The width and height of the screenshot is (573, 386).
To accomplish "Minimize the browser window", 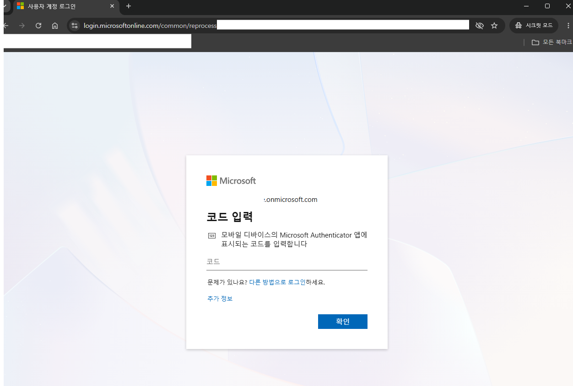I will click(526, 6).
